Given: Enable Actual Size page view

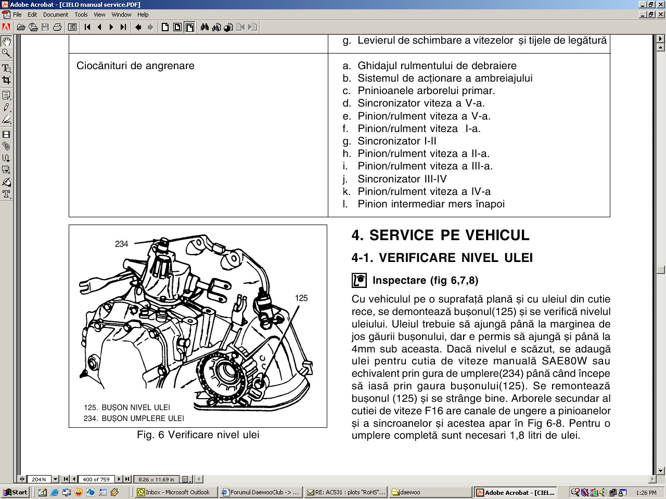Looking at the screenshot, I should coord(165,27).
